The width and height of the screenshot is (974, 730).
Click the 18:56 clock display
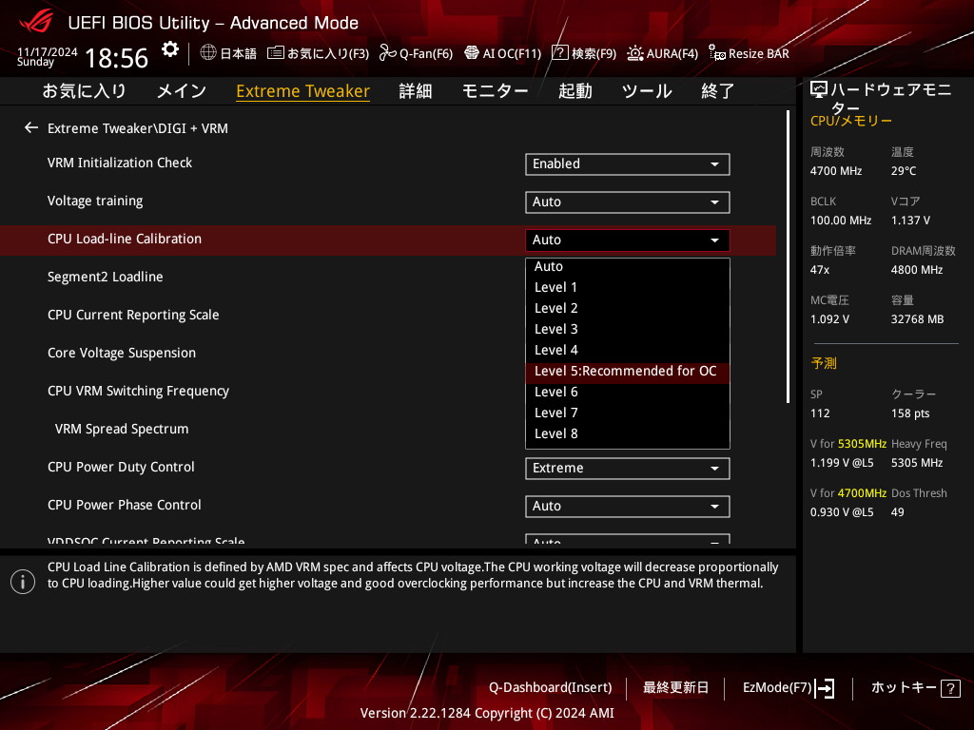(x=117, y=58)
